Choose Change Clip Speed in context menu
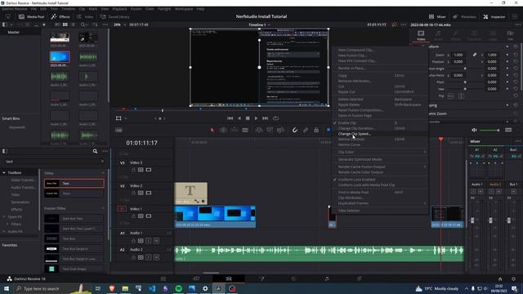This screenshot has height=294, width=523. coord(354,134)
